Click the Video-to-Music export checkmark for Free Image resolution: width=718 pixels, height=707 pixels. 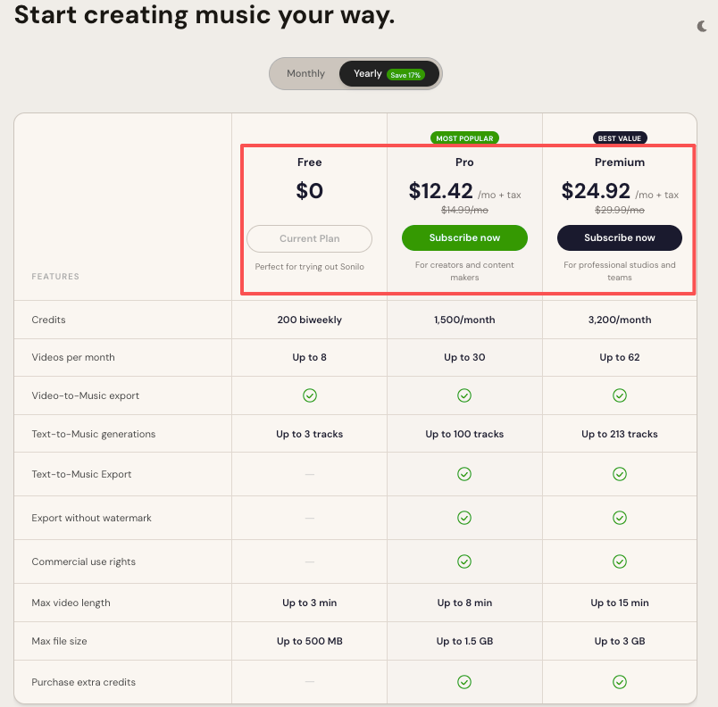pyautogui.click(x=309, y=395)
